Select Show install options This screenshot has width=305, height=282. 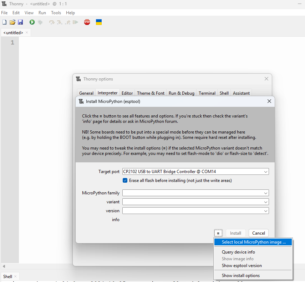pyautogui.click(x=253, y=275)
